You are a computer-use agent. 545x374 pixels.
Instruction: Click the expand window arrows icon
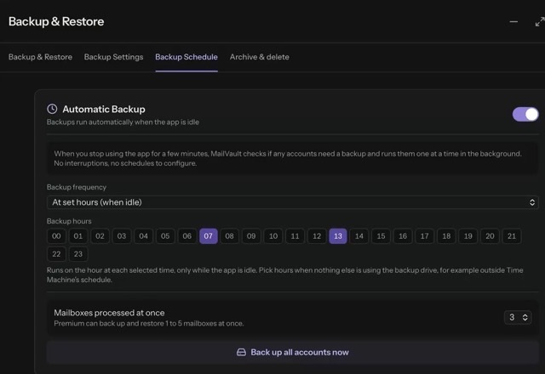pyautogui.click(x=540, y=22)
